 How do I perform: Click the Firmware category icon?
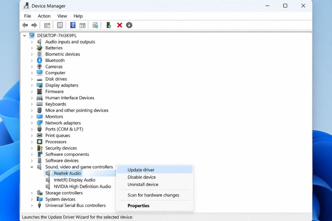tap(39, 92)
